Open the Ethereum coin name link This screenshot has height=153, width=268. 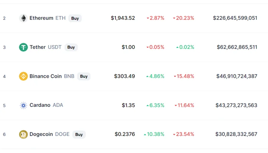pos(41,18)
